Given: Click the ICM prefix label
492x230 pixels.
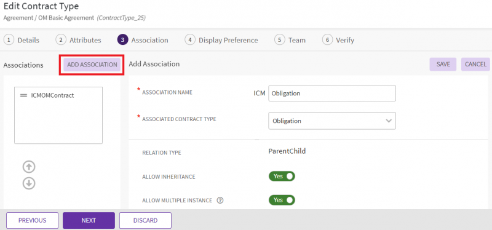Looking at the screenshot, I should [x=260, y=93].
